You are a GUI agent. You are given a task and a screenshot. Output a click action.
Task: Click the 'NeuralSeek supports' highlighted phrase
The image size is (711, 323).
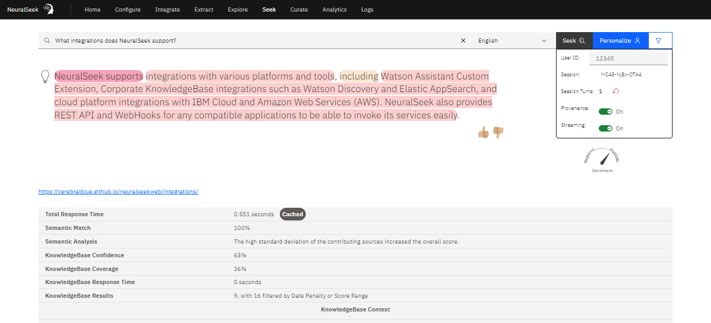point(99,77)
